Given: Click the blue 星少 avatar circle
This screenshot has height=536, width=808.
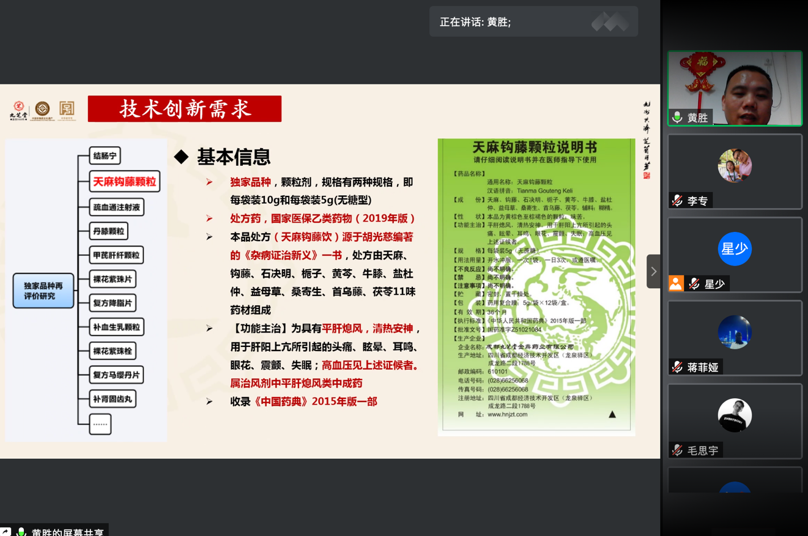Looking at the screenshot, I should coord(734,249).
